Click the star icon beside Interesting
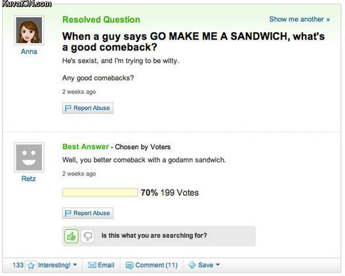The image size is (345, 276). [x=31, y=265]
